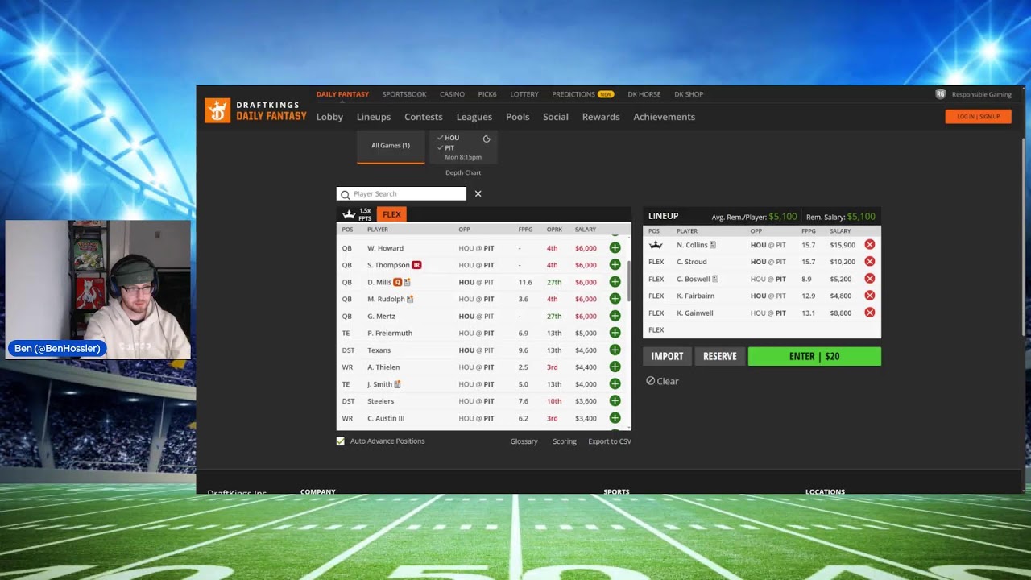Open the Contests menu
This screenshot has height=580, width=1031.
coord(424,117)
